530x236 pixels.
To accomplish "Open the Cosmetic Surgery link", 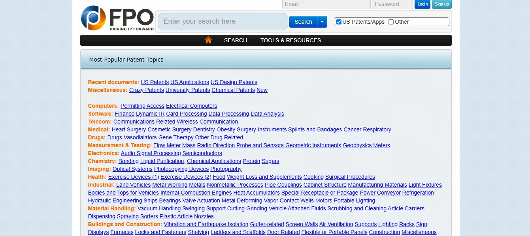I will tap(170, 129).
